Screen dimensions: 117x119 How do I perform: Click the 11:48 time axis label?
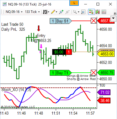(39, 113)
